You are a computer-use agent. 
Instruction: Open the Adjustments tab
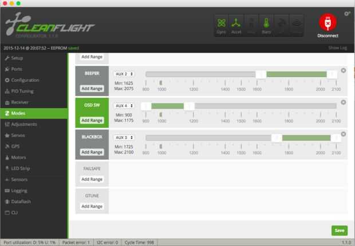tap(34, 124)
